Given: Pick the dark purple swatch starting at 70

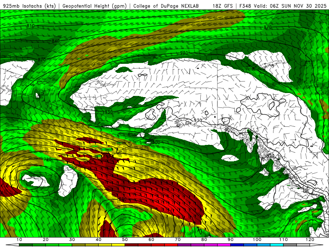Looking at the screenshot, I should [184, 245].
